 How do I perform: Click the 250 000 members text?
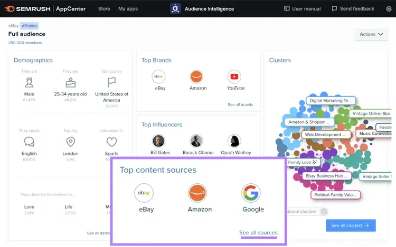(25, 43)
